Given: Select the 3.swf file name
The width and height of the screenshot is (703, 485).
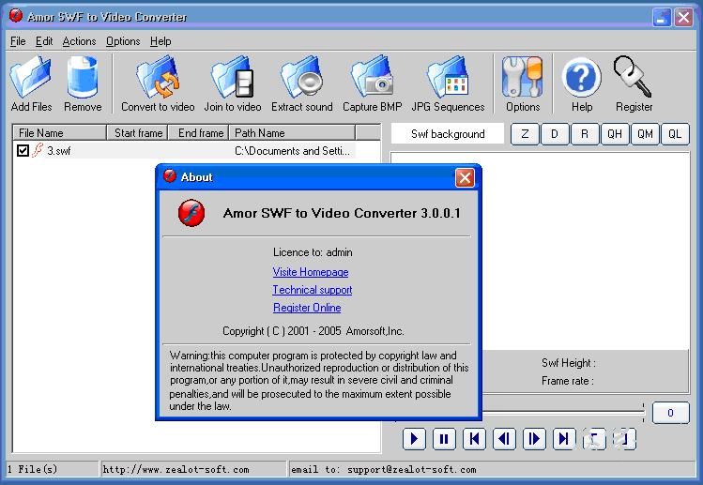Looking at the screenshot, I should pyautogui.click(x=59, y=151).
